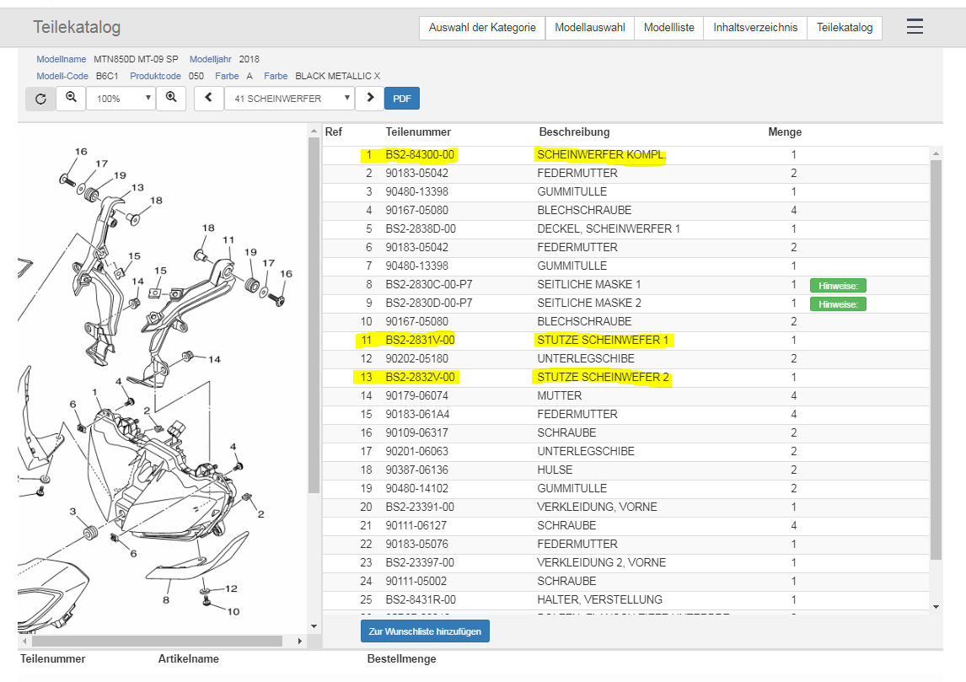Click the refresh/reset view icon
Screen dimensions: 966x682
(40, 99)
